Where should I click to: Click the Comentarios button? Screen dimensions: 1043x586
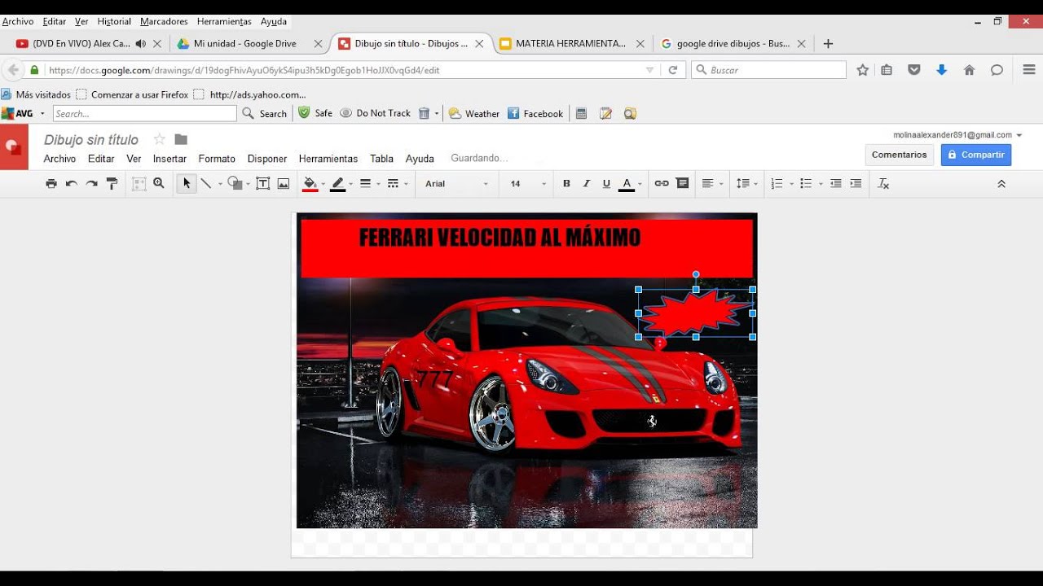(900, 155)
